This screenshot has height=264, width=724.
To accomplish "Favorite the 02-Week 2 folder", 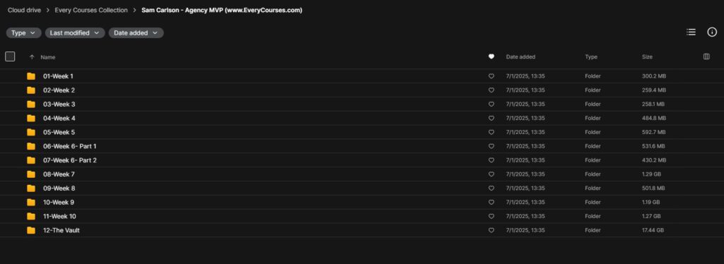I will (x=491, y=90).
